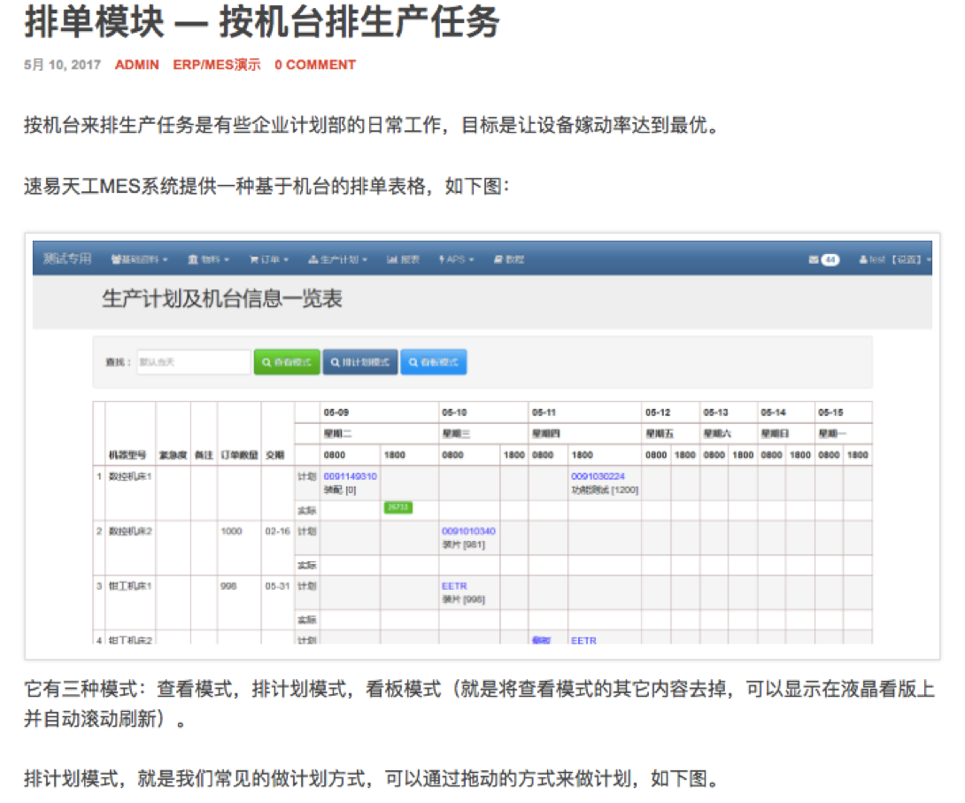Click the 查找 search input field
Image resolution: width=965 pixels, height=803 pixels.
194,362
